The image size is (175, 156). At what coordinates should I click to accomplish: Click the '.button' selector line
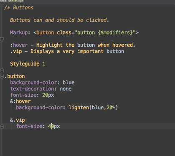(x=15, y=76)
